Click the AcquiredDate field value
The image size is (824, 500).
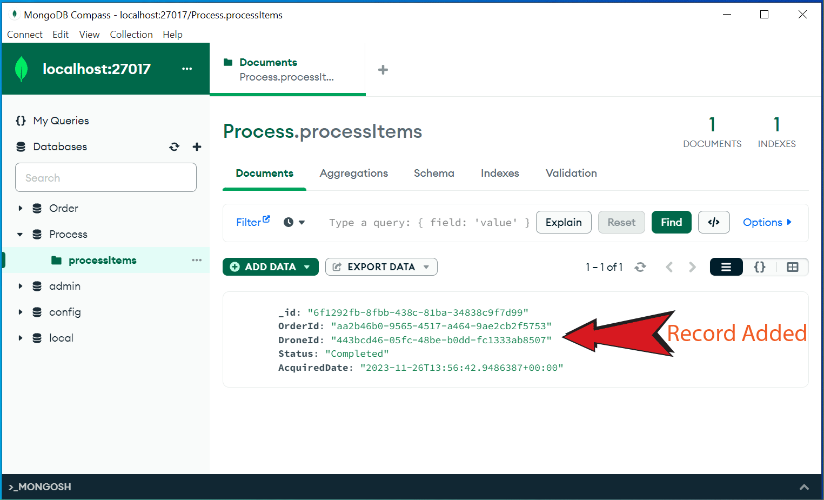pyautogui.click(x=462, y=368)
